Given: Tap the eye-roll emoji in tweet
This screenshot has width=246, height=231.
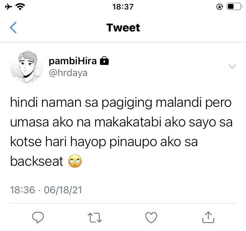Looking at the screenshot, I should click(x=75, y=161).
